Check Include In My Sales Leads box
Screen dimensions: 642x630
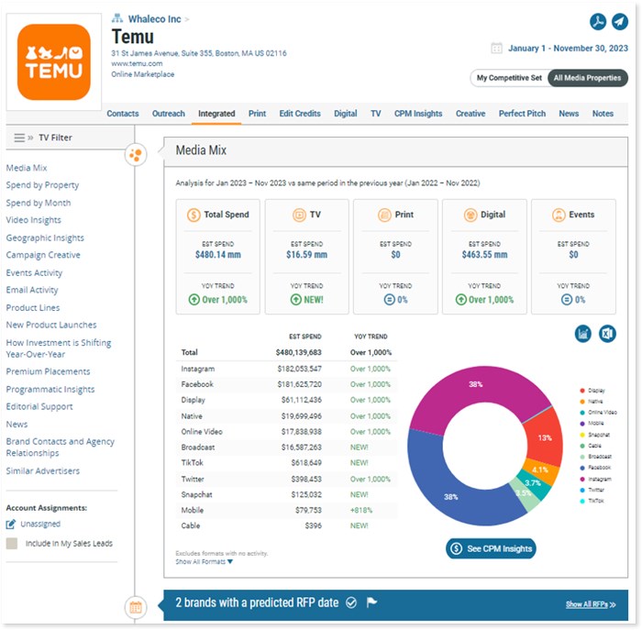coord(11,544)
